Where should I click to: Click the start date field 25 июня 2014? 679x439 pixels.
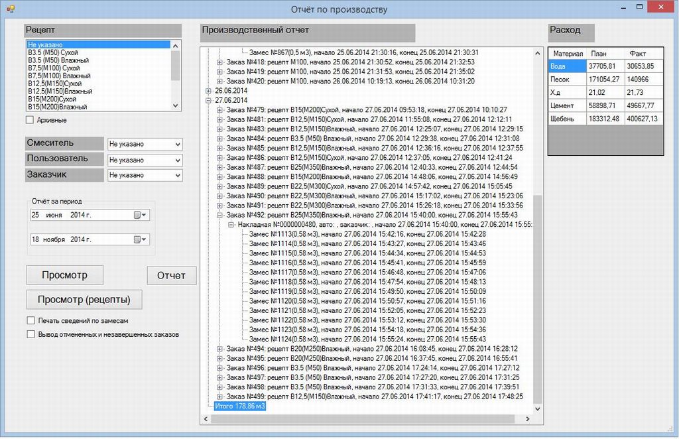click(90, 215)
